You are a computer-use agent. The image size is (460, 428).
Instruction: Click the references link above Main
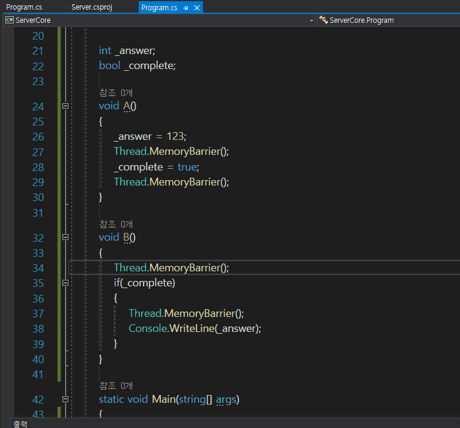pos(115,385)
